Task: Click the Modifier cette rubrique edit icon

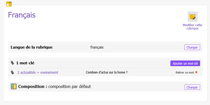Action: click(192, 17)
